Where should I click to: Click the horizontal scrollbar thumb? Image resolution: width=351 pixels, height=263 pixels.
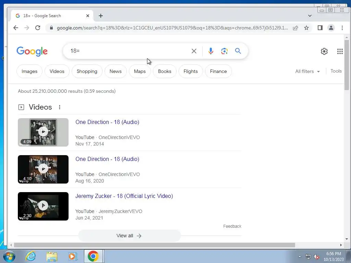[x=155, y=245]
